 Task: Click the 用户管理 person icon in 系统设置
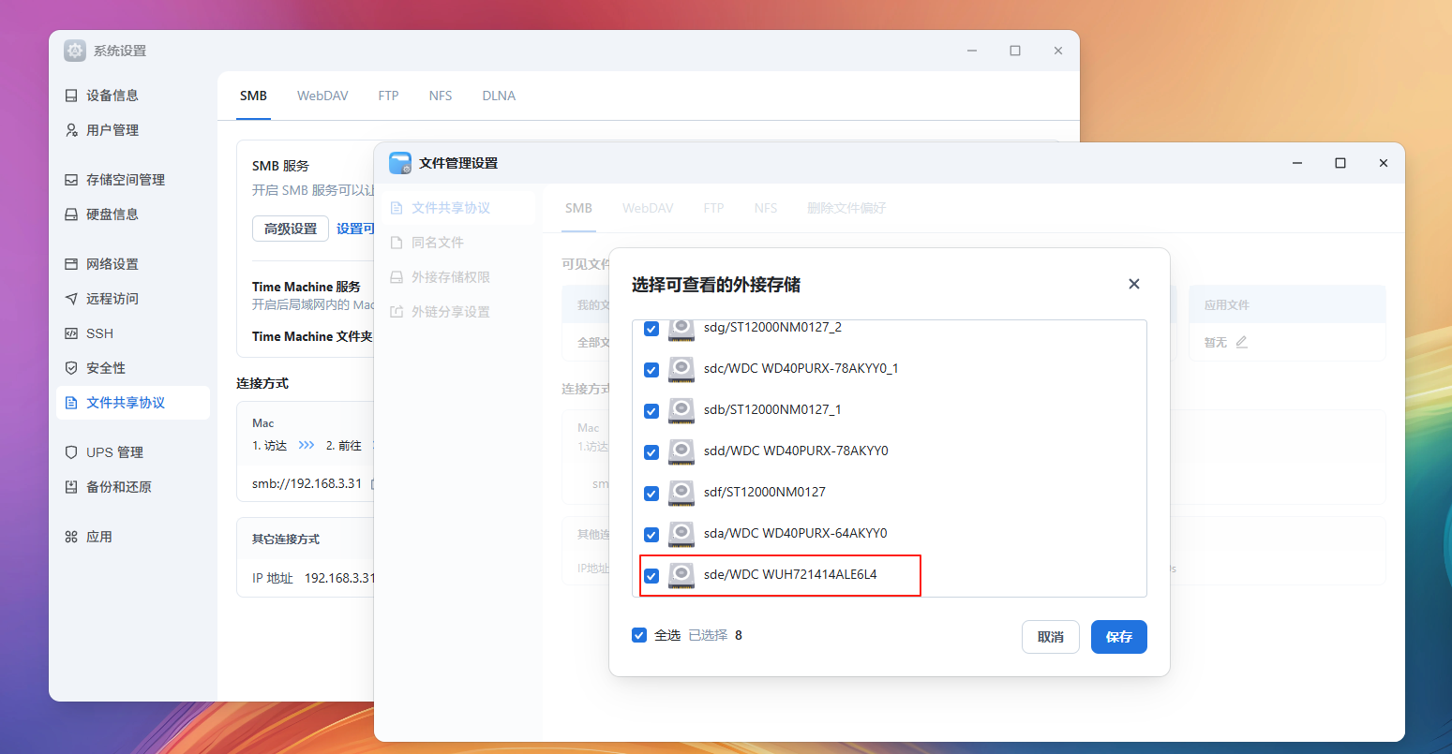click(x=71, y=130)
